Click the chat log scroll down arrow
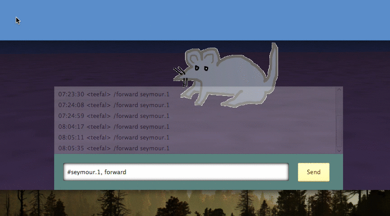The height and width of the screenshot is (216, 390). pos(339,151)
